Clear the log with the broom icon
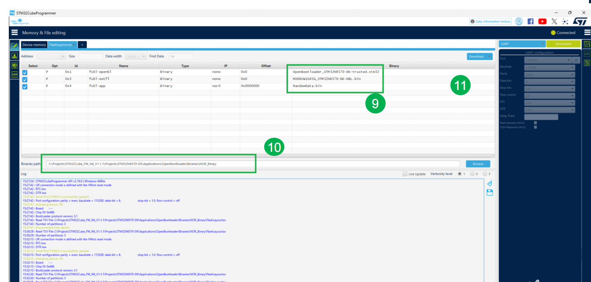 point(489,184)
